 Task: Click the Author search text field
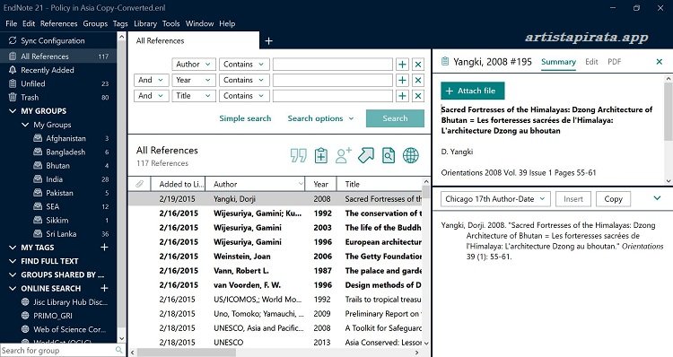point(333,65)
